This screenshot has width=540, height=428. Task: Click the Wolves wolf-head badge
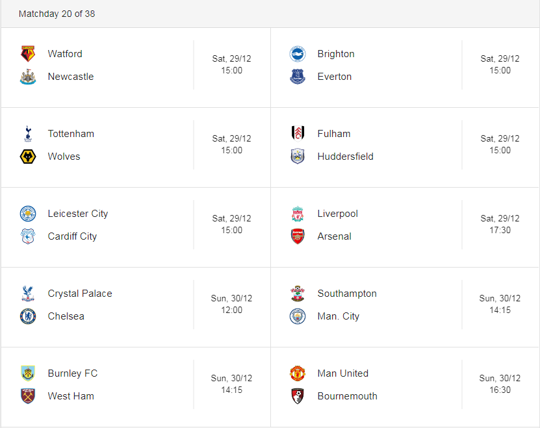28,157
